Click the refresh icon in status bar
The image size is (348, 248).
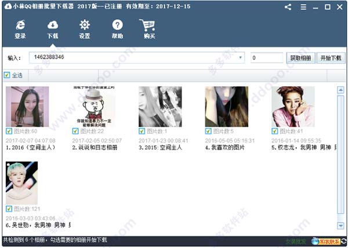point(344,242)
